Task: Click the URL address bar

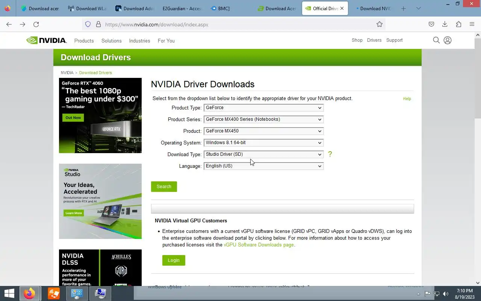Action: tap(233, 24)
